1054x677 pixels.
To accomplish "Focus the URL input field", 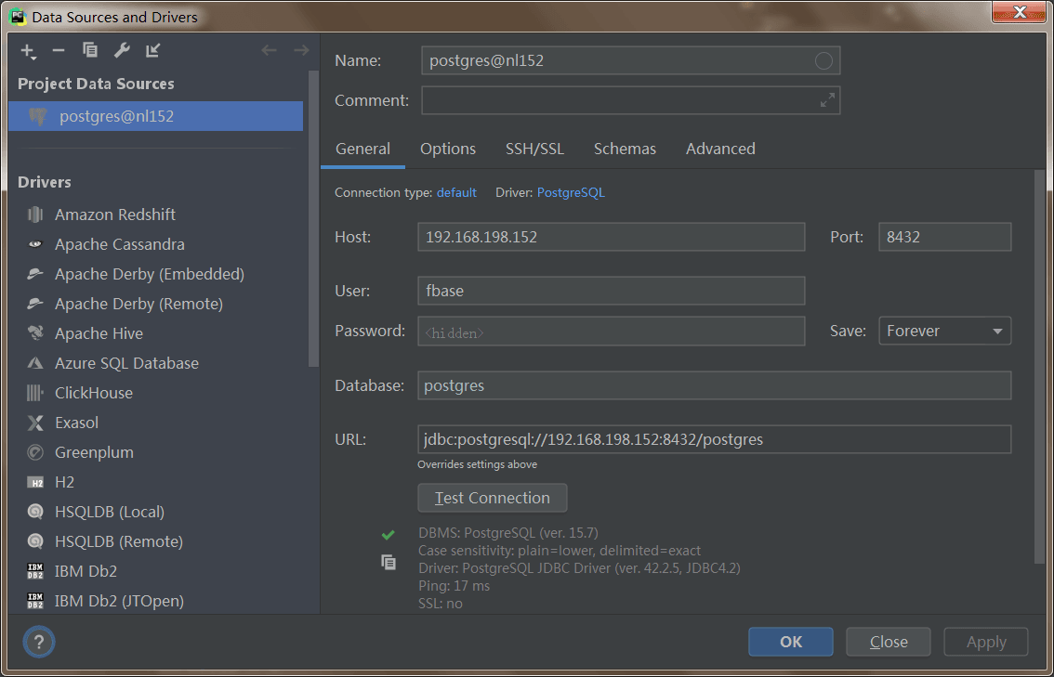I will 714,440.
